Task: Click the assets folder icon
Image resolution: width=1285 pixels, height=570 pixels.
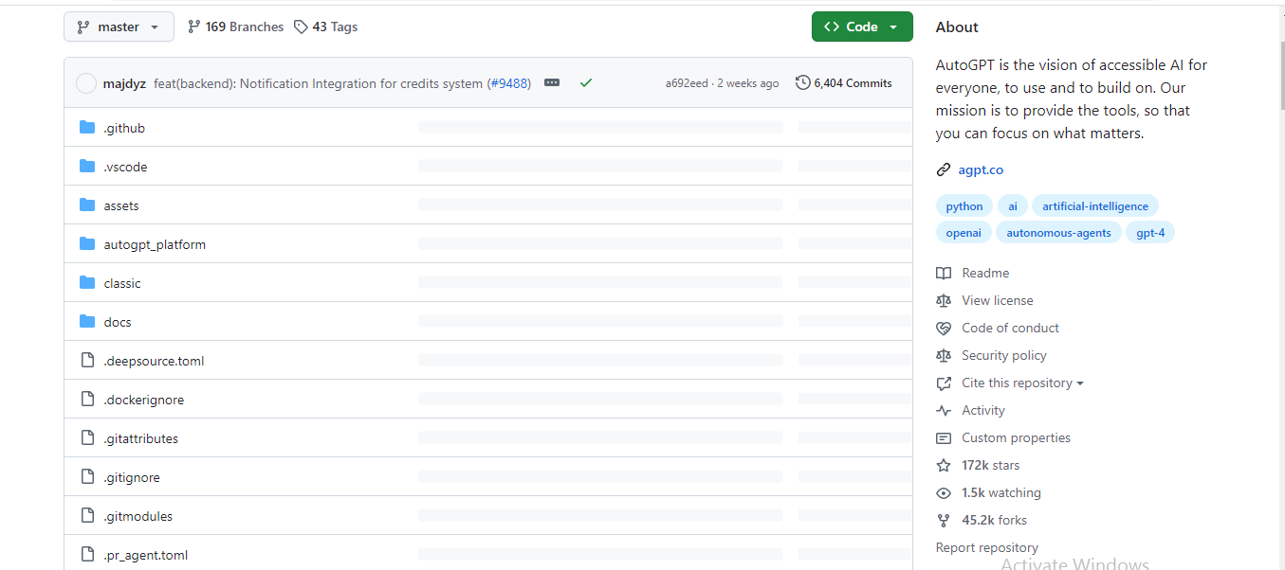Action: tap(87, 205)
